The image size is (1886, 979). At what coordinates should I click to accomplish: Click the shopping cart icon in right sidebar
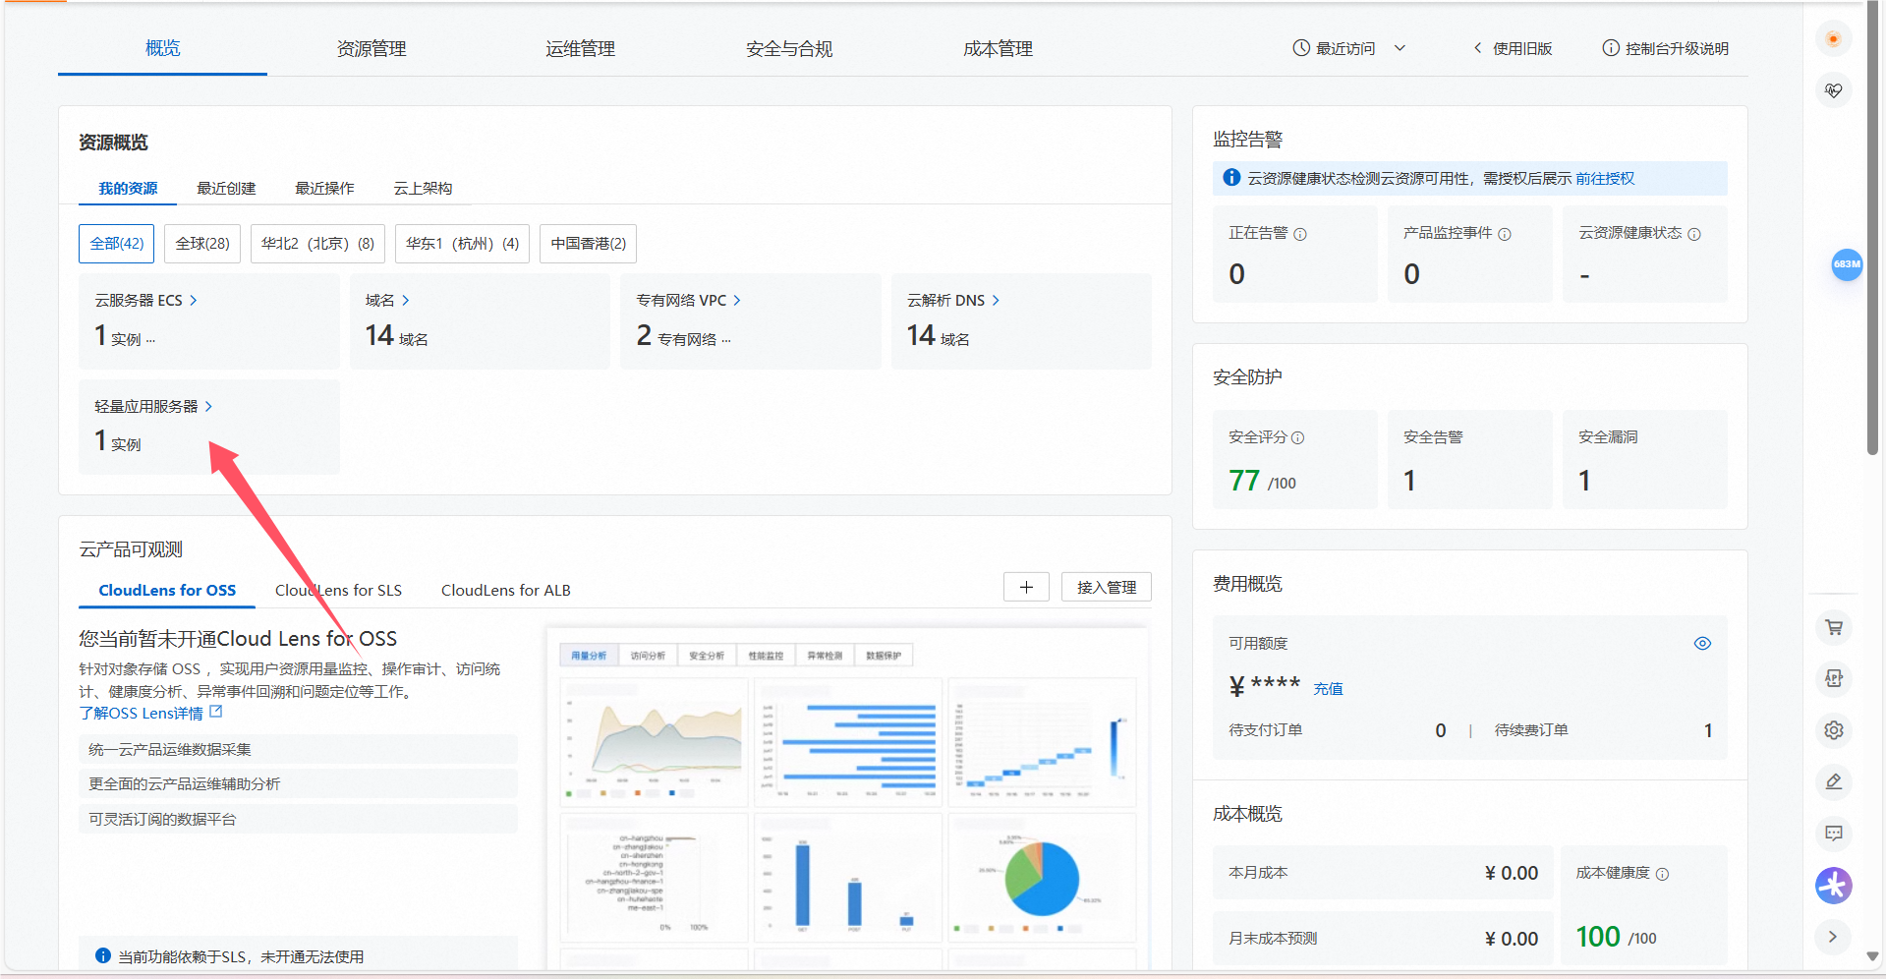tap(1833, 627)
